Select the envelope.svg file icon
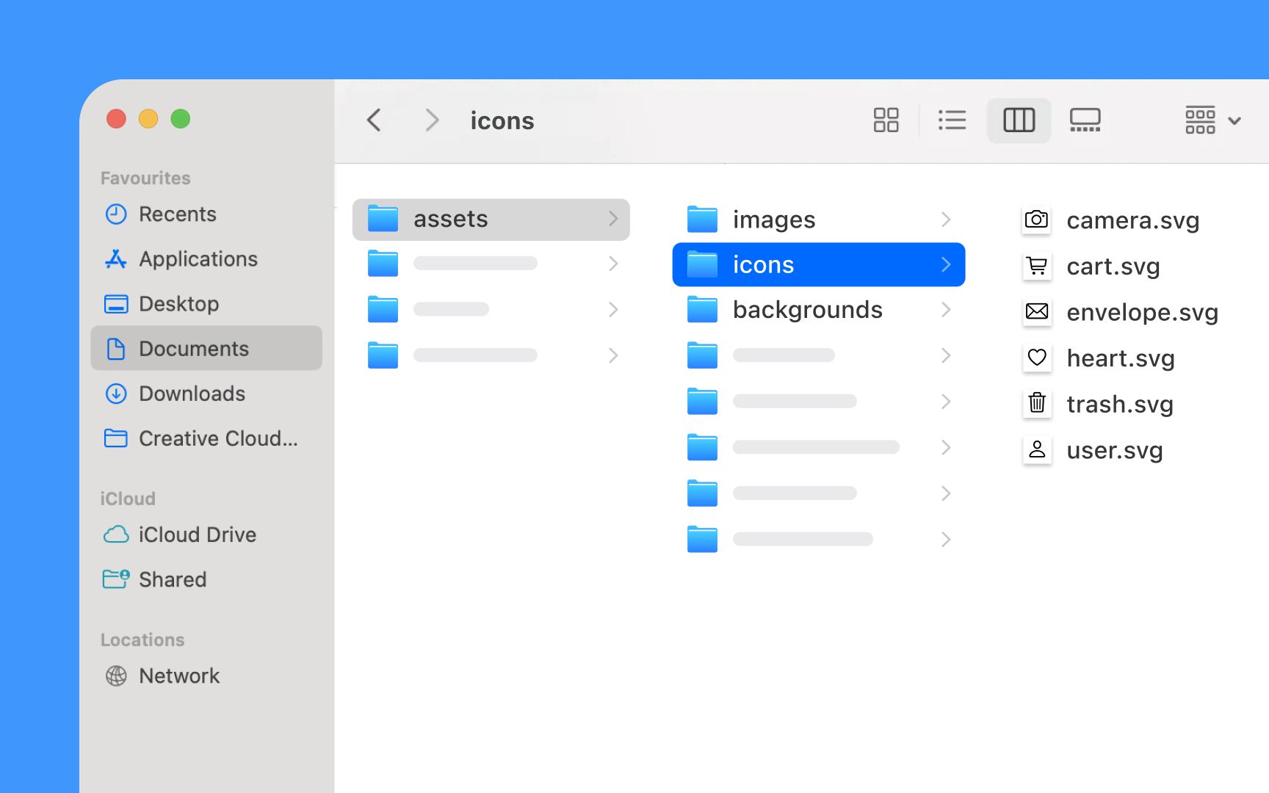This screenshot has height=793, width=1269. click(x=1036, y=312)
